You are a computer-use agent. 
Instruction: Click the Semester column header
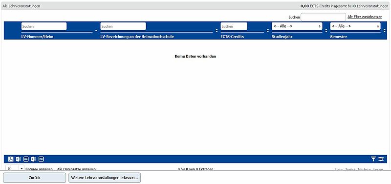point(338,37)
